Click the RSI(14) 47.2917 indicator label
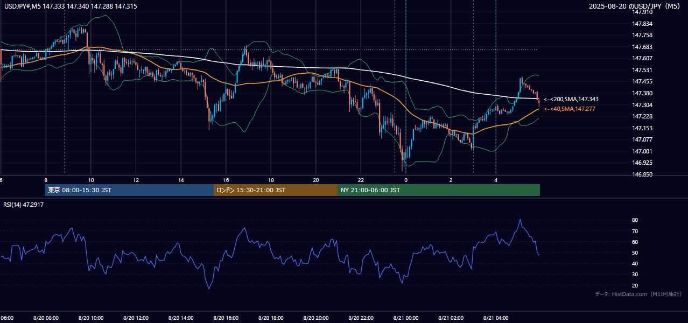This screenshot has height=323, width=688. tap(24, 205)
